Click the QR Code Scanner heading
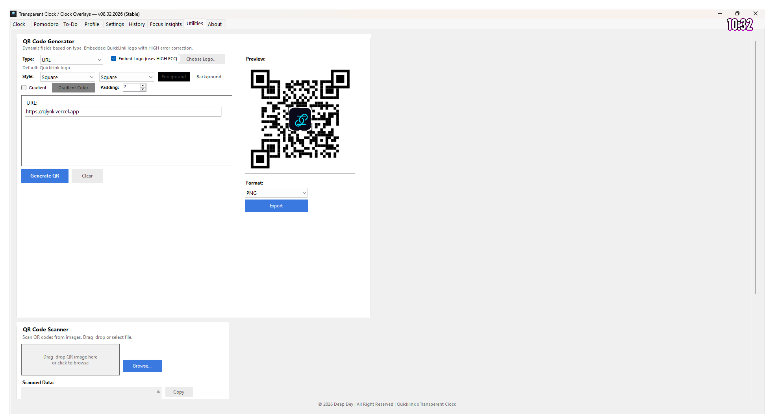This screenshot has height=414, width=765. tap(46, 329)
